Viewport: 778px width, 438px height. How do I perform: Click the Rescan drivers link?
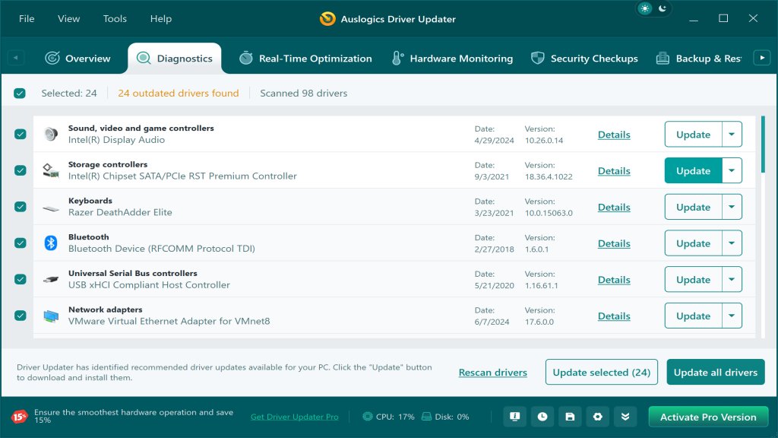click(x=492, y=373)
